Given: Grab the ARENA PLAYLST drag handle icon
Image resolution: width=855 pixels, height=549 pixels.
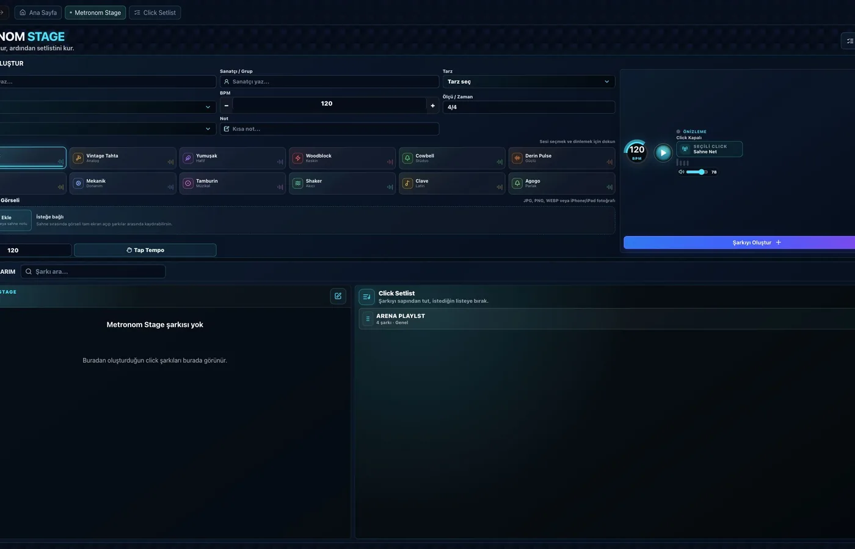Looking at the screenshot, I should click(368, 318).
